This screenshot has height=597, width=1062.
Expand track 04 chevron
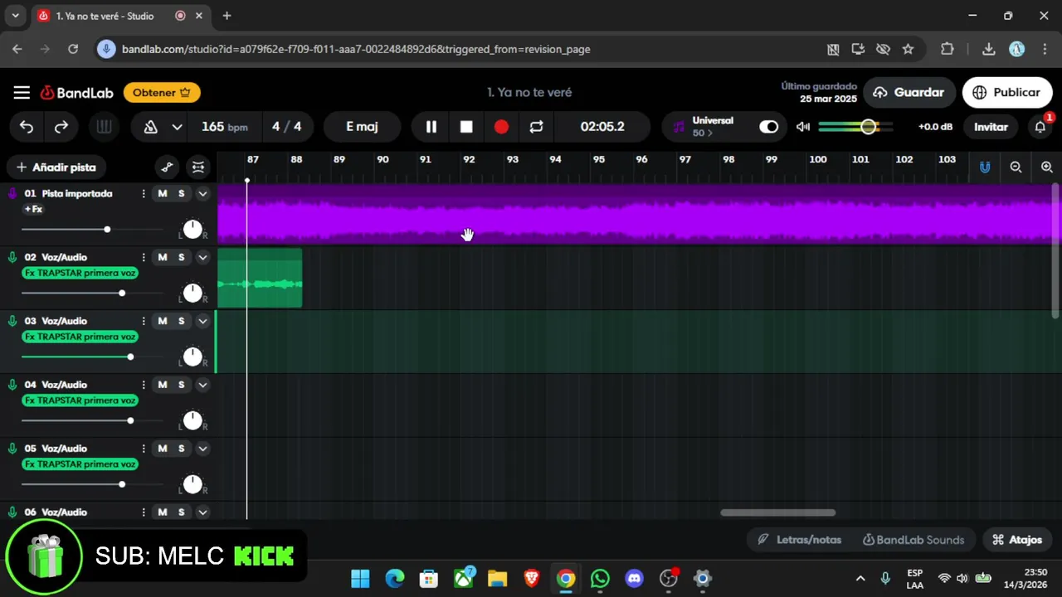(202, 385)
